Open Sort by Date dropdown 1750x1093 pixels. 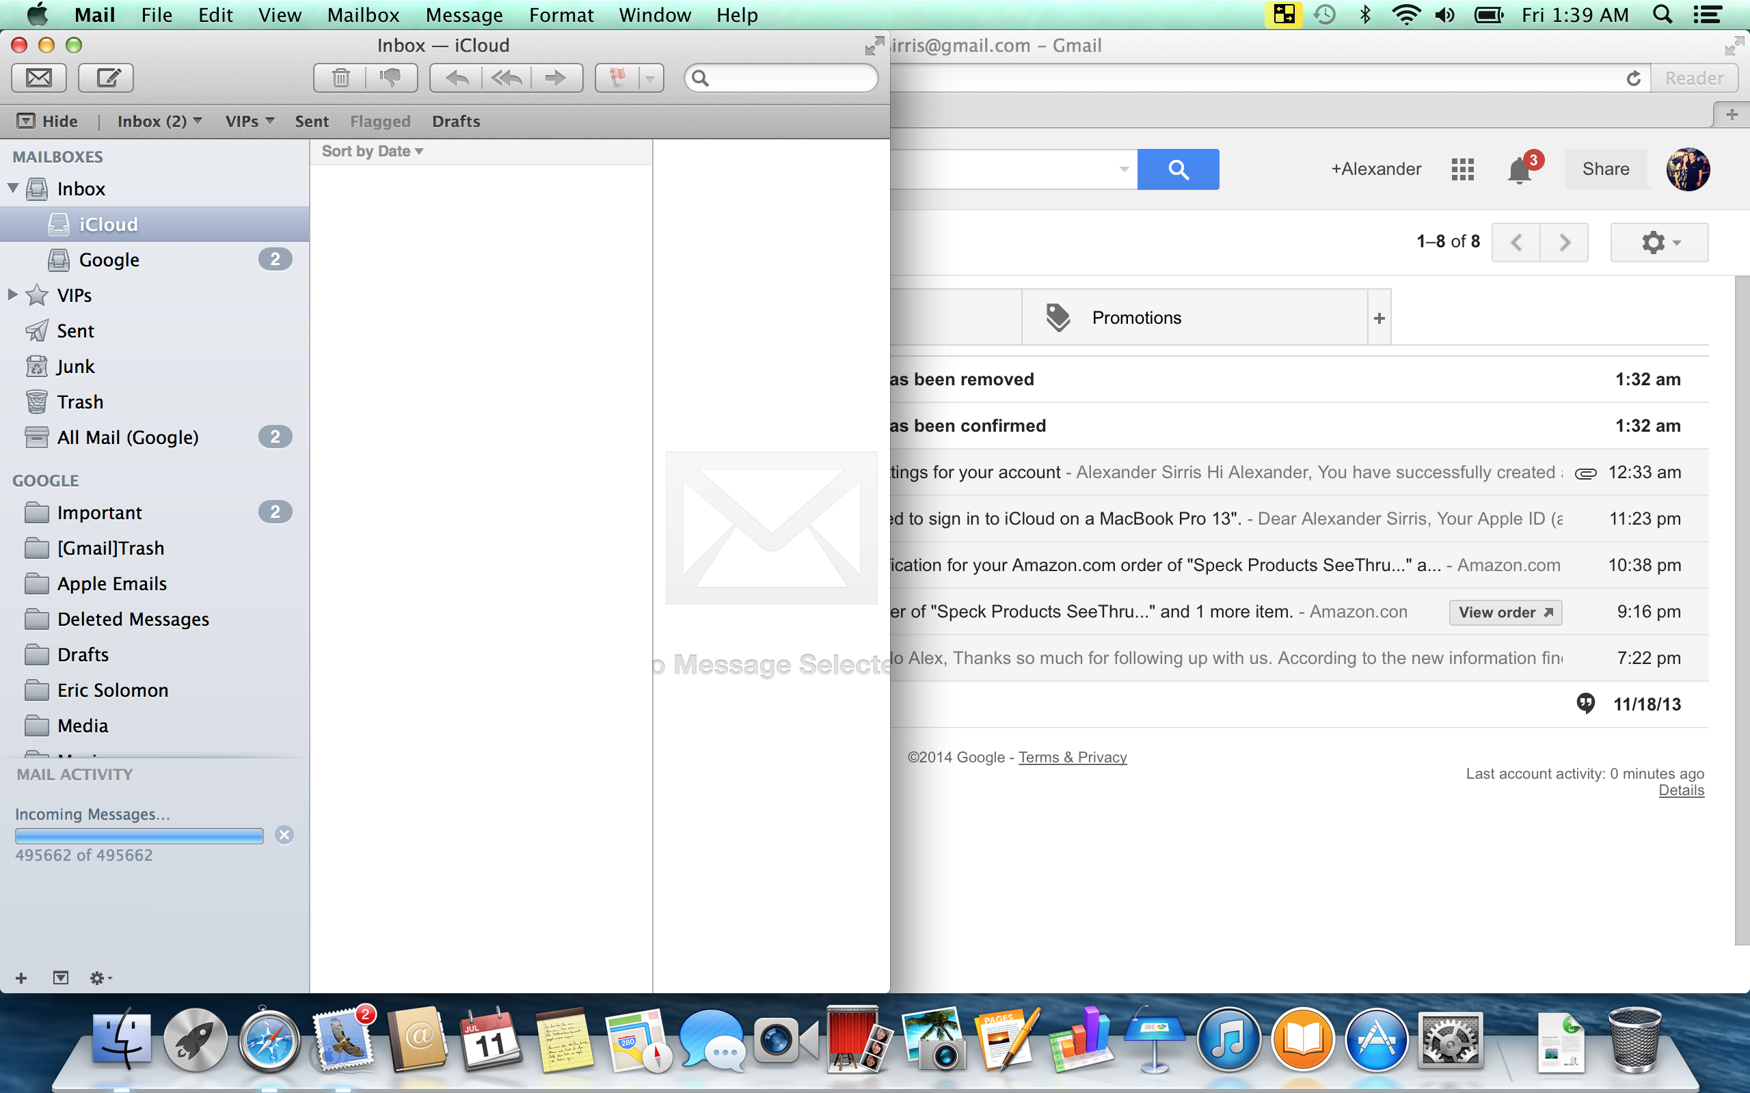(x=372, y=151)
